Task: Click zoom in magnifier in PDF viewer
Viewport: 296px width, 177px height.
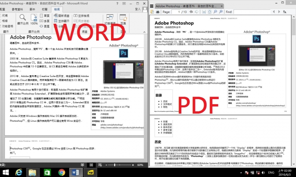Action: tap(221, 12)
